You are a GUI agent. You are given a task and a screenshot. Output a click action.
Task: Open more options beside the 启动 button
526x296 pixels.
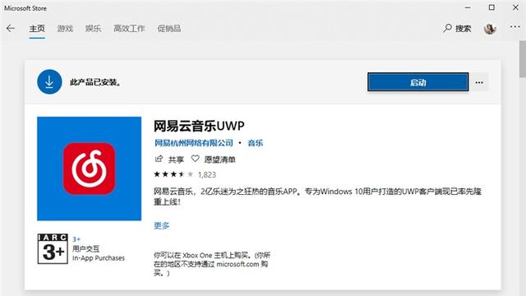pyautogui.click(x=479, y=82)
